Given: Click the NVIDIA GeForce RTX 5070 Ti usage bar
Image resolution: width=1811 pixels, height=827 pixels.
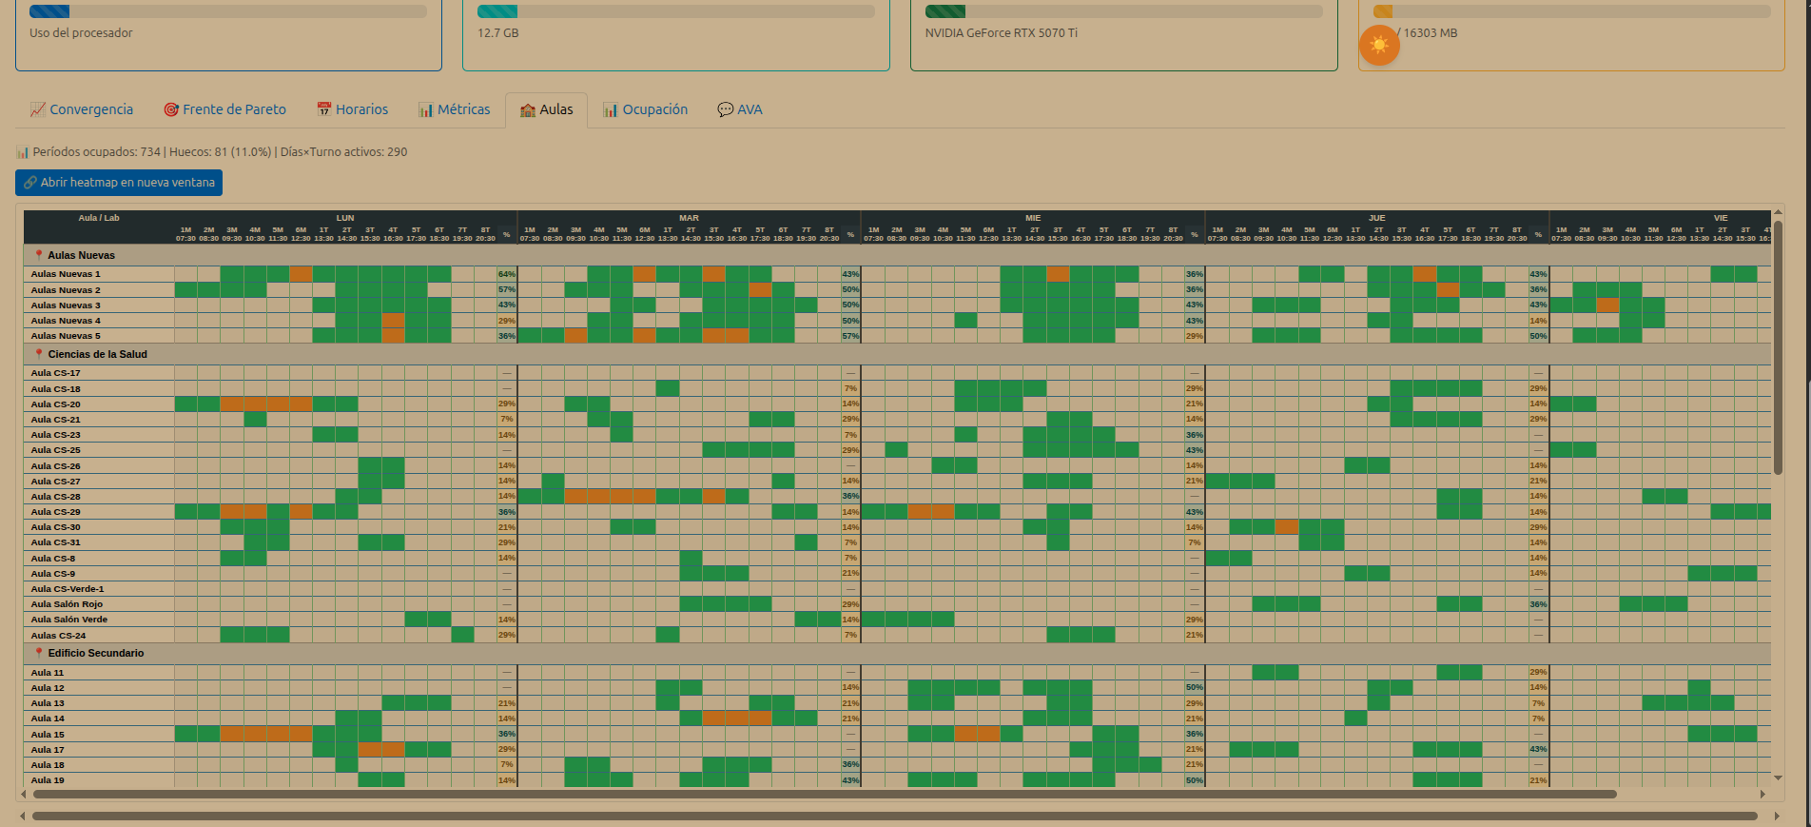Looking at the screenshot, I should pos(1123,11).
